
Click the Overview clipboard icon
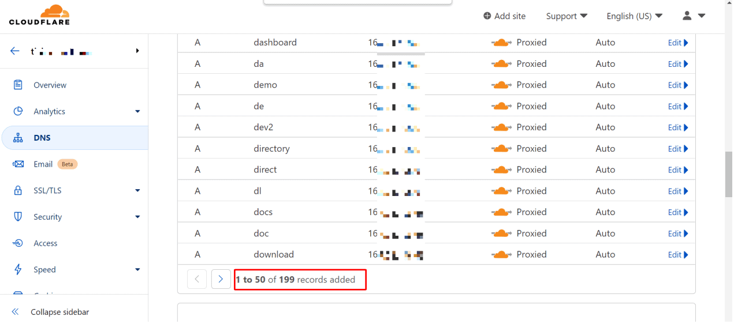click(x=18, y=85)
